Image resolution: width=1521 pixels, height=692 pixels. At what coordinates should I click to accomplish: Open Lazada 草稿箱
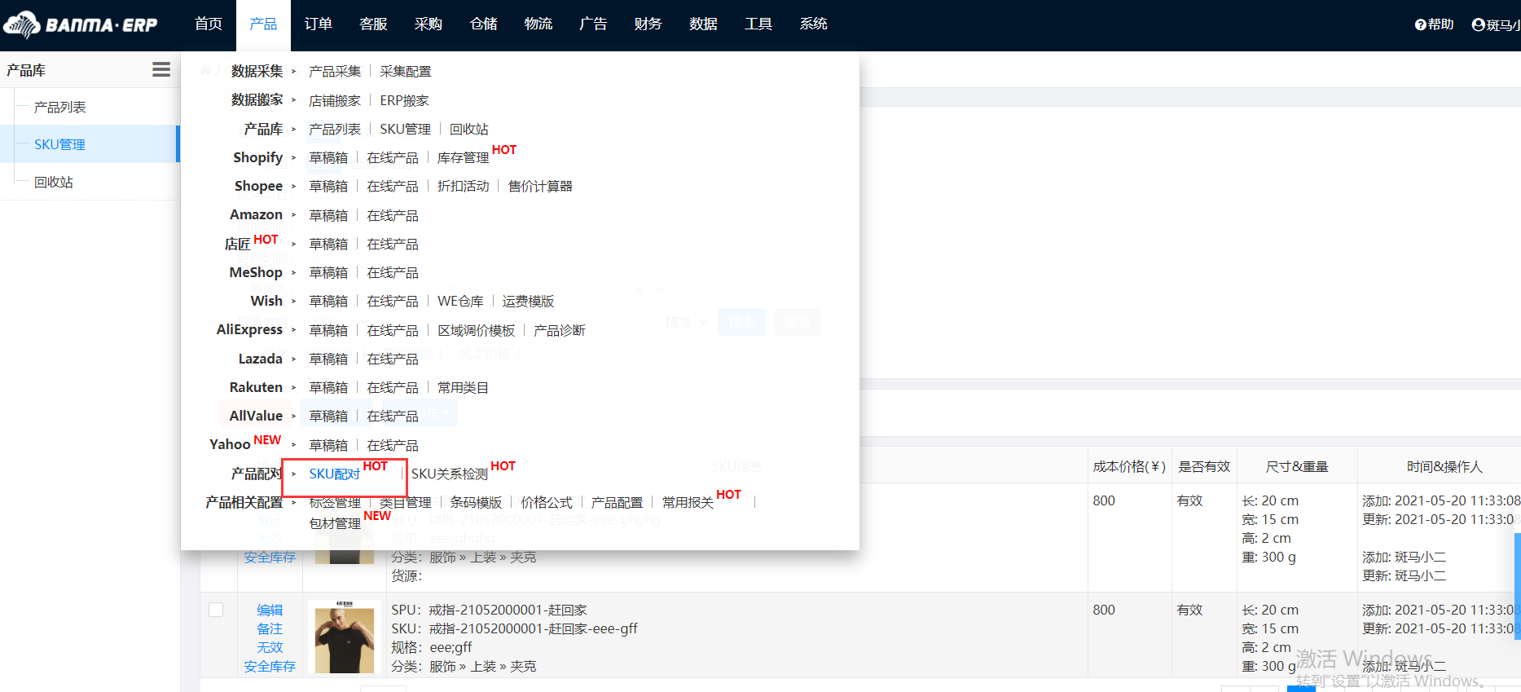click(x=328, y=359)
